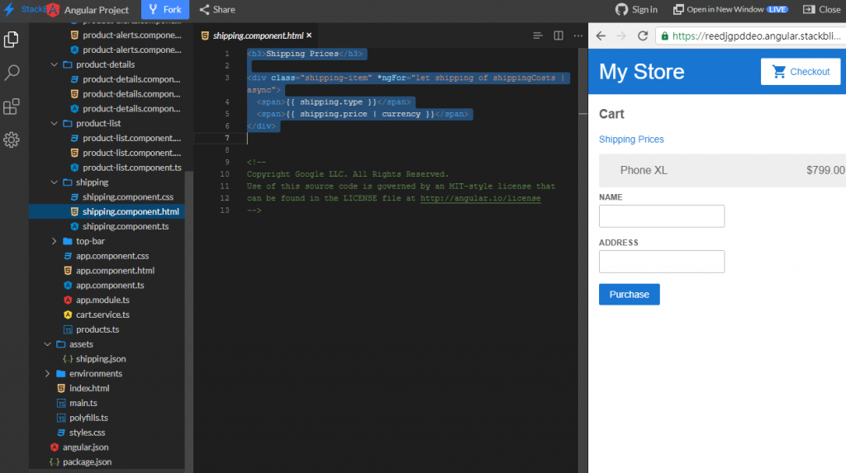This screenshot has height=473, width=846.
Task: Click the StackBlitz lightning bolt logo
Action: click(9, 9)
